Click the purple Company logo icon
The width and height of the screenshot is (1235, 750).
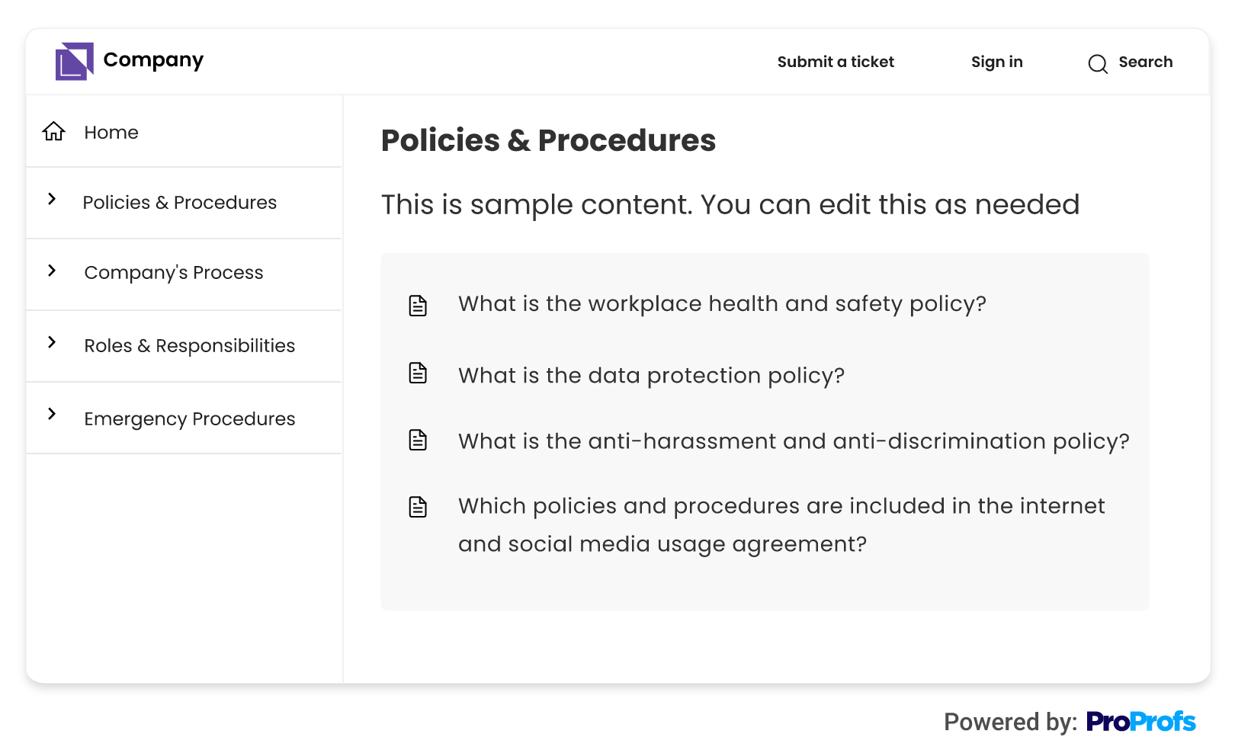74,61
